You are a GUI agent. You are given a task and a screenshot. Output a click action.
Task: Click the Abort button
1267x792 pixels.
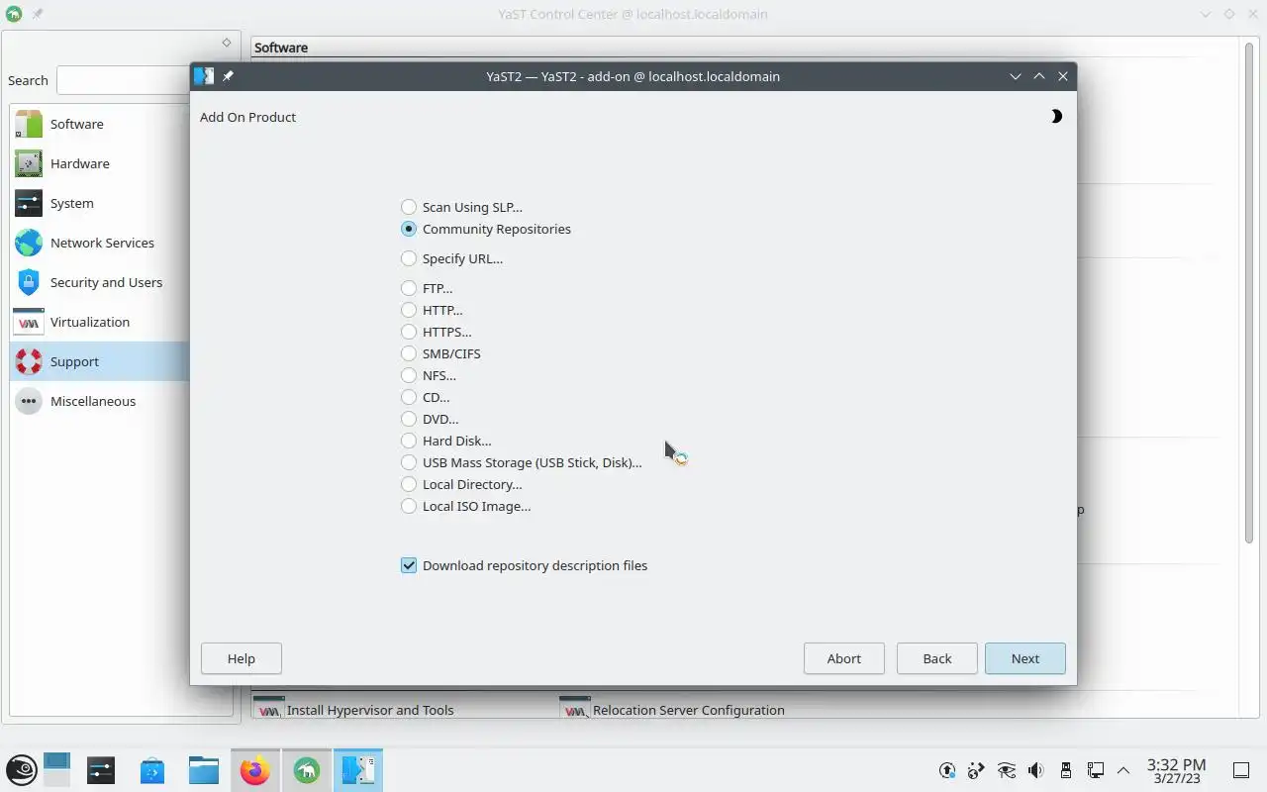point(844,658)
